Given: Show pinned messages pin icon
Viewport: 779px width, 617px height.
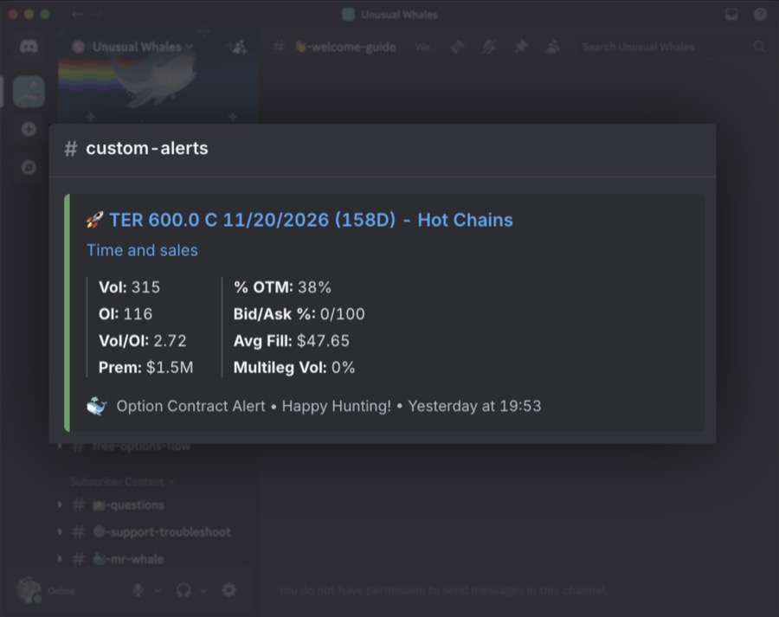Looking at the screenshot, I should pyautogui.click(x=521, y=48).
